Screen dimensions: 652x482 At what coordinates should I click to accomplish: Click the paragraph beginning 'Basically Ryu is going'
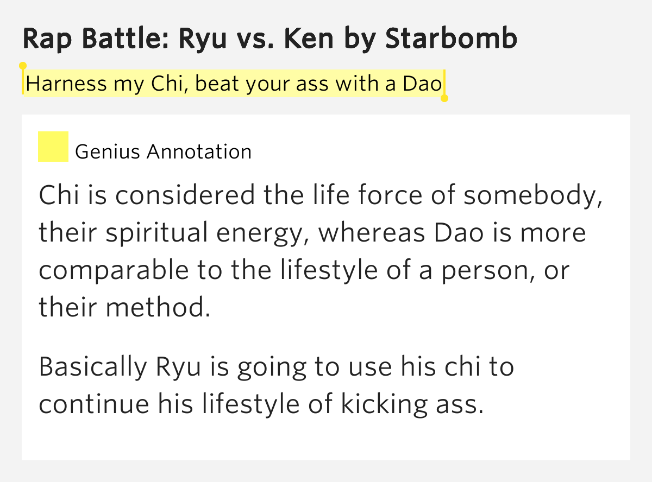coord(277,386)
